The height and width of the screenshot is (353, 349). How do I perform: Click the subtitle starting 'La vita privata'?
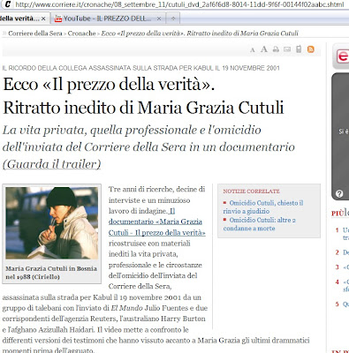point(148,146)
